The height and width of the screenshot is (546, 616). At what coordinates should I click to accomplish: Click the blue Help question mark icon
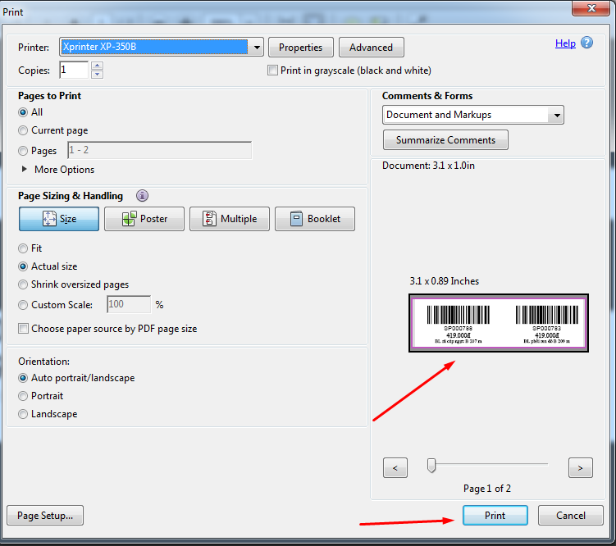pyautogui.click(x=587, y=43)
